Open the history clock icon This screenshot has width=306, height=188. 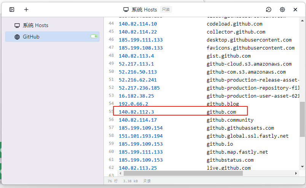(x=269, y=10)
